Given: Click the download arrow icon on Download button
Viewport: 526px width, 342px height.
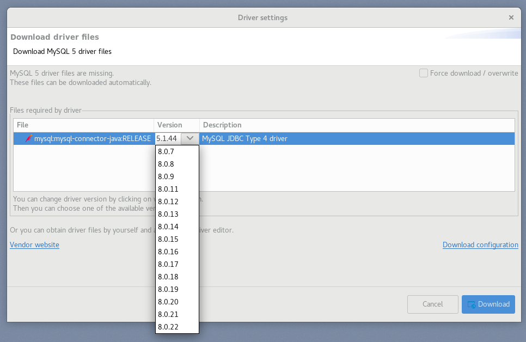Looking at the screenshot, I should [470, 304].
